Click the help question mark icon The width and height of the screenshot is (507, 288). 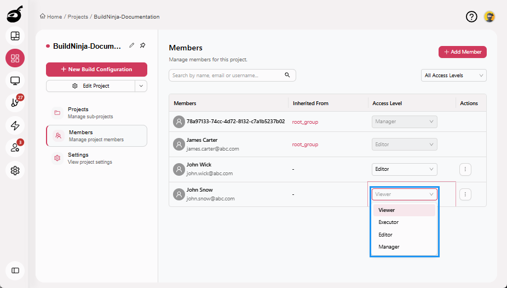pos(471,16)
